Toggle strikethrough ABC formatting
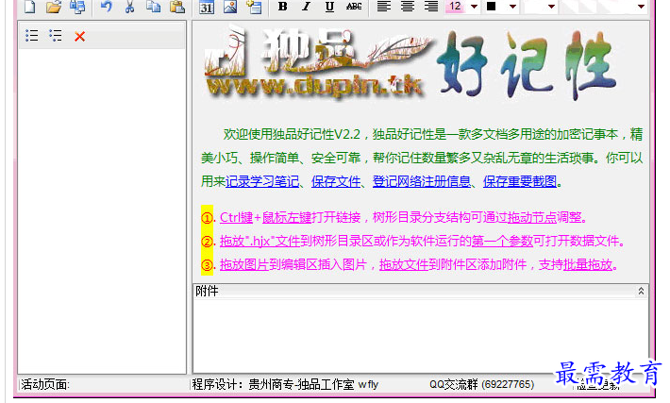 pos(354,7)
